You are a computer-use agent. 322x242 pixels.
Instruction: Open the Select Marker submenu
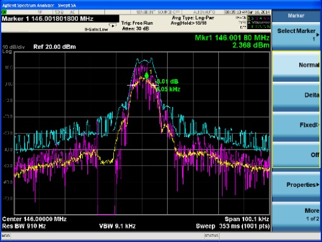(x=296, y=35)
